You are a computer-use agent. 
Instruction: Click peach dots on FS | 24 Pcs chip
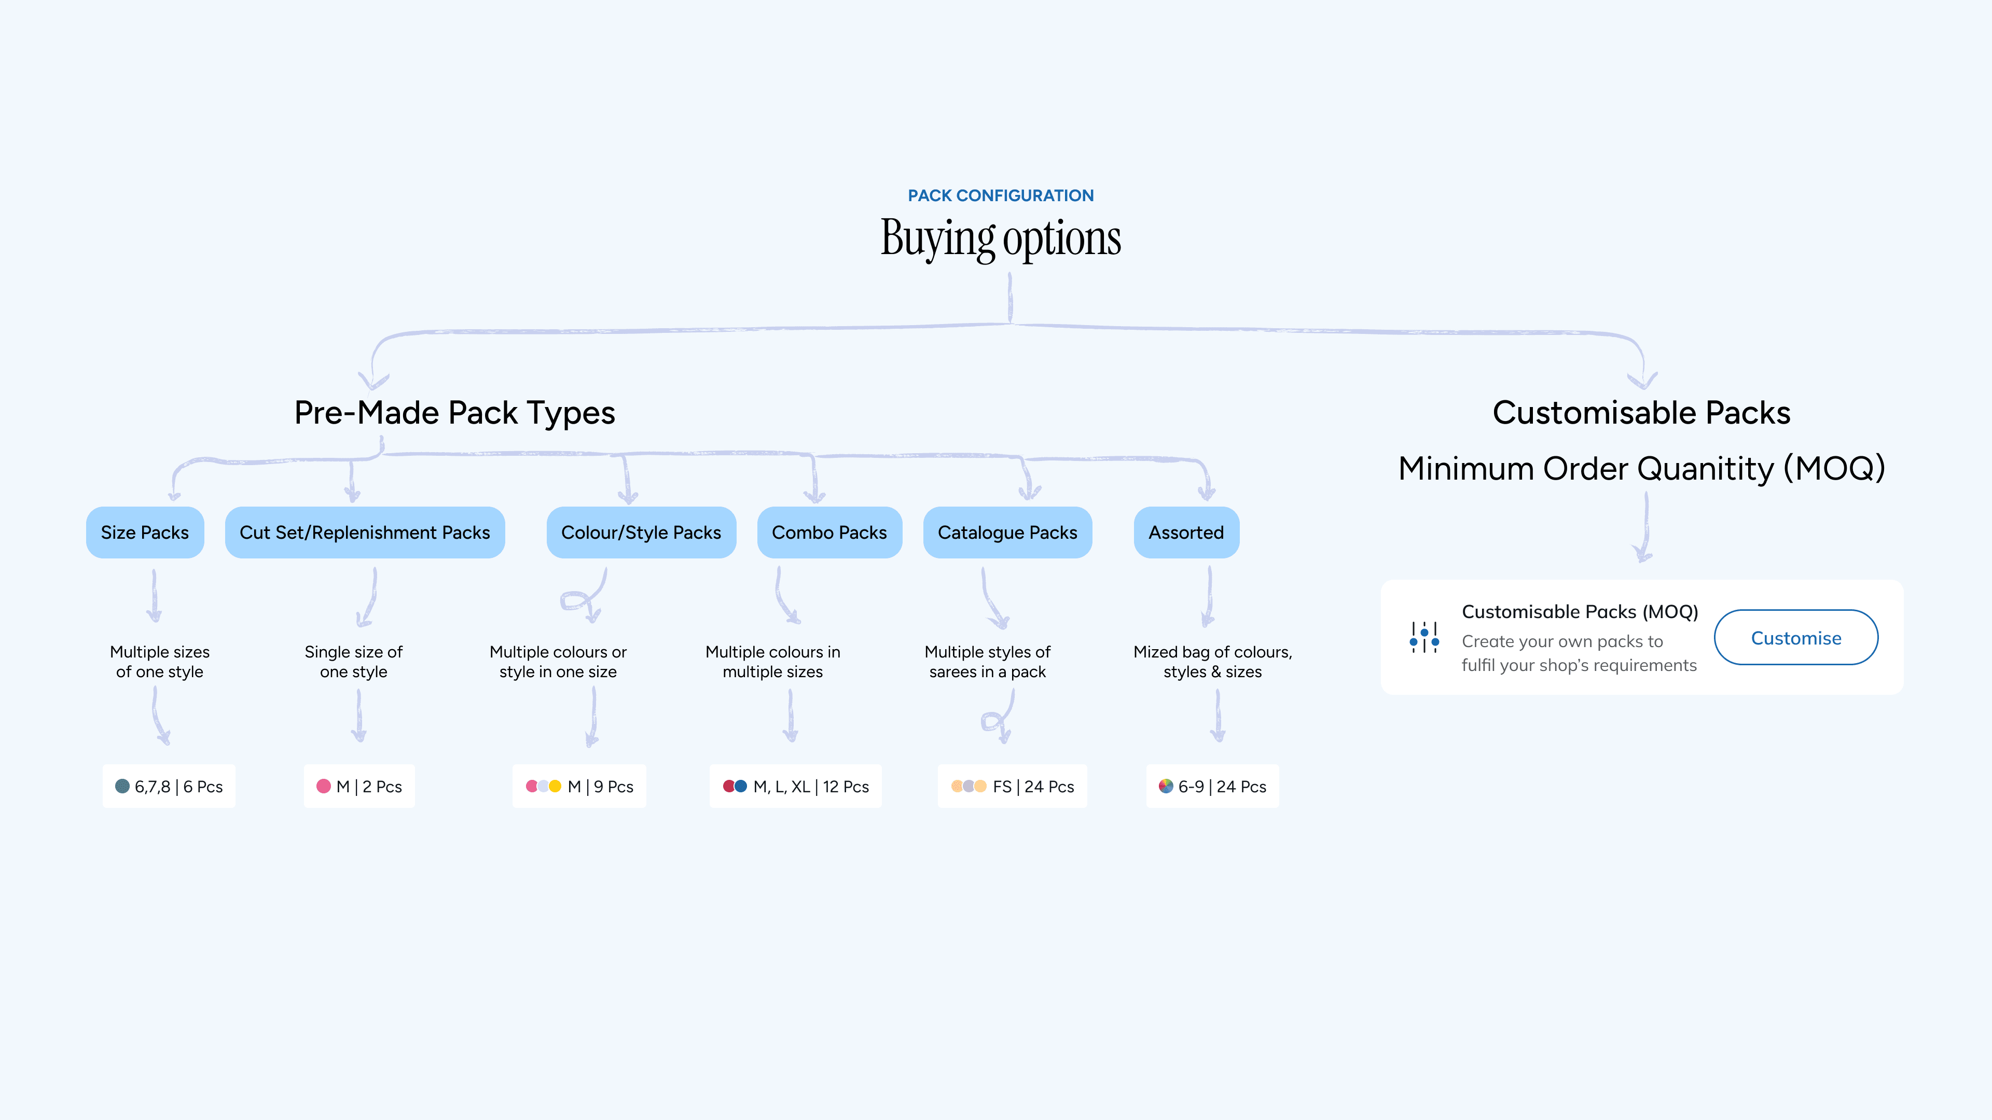[969, 786]
